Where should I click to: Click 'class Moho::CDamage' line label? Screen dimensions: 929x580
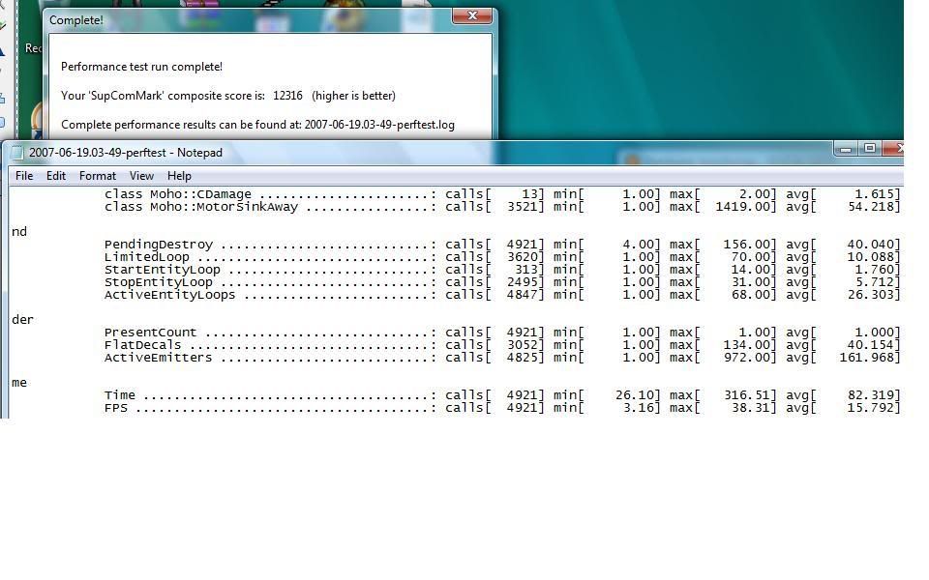tap(178, 194)
